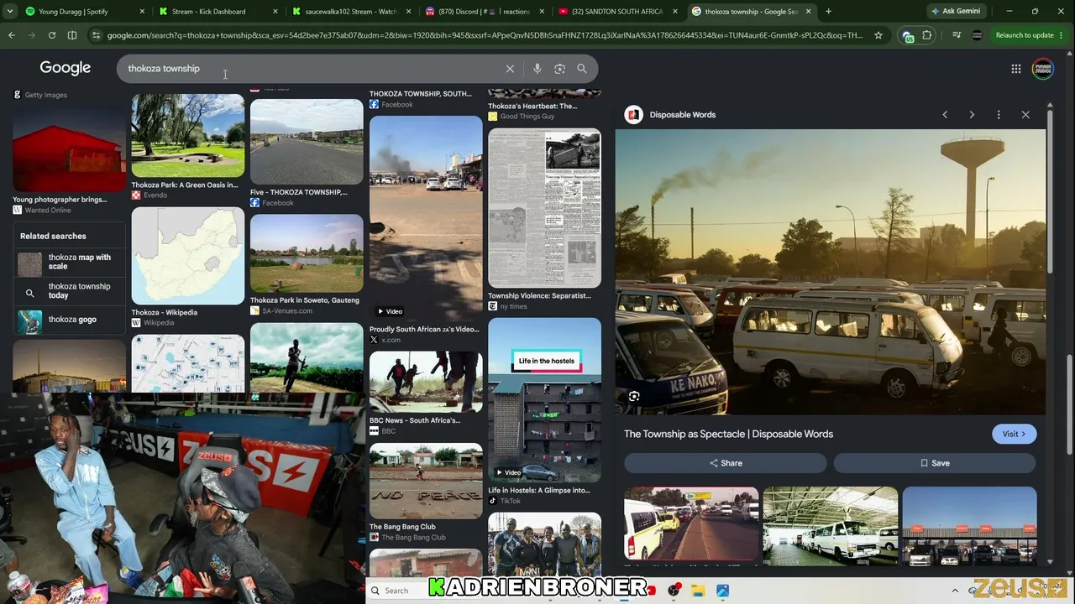The width and height of the screenshot is (1075, 604).
Task: Show hidden system tray icons
Action: pyautogui.click(x=955, y=591)
